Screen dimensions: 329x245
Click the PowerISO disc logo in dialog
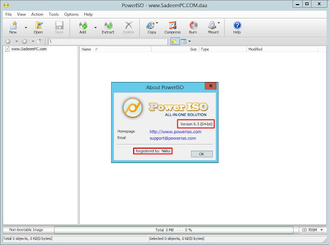133,108
